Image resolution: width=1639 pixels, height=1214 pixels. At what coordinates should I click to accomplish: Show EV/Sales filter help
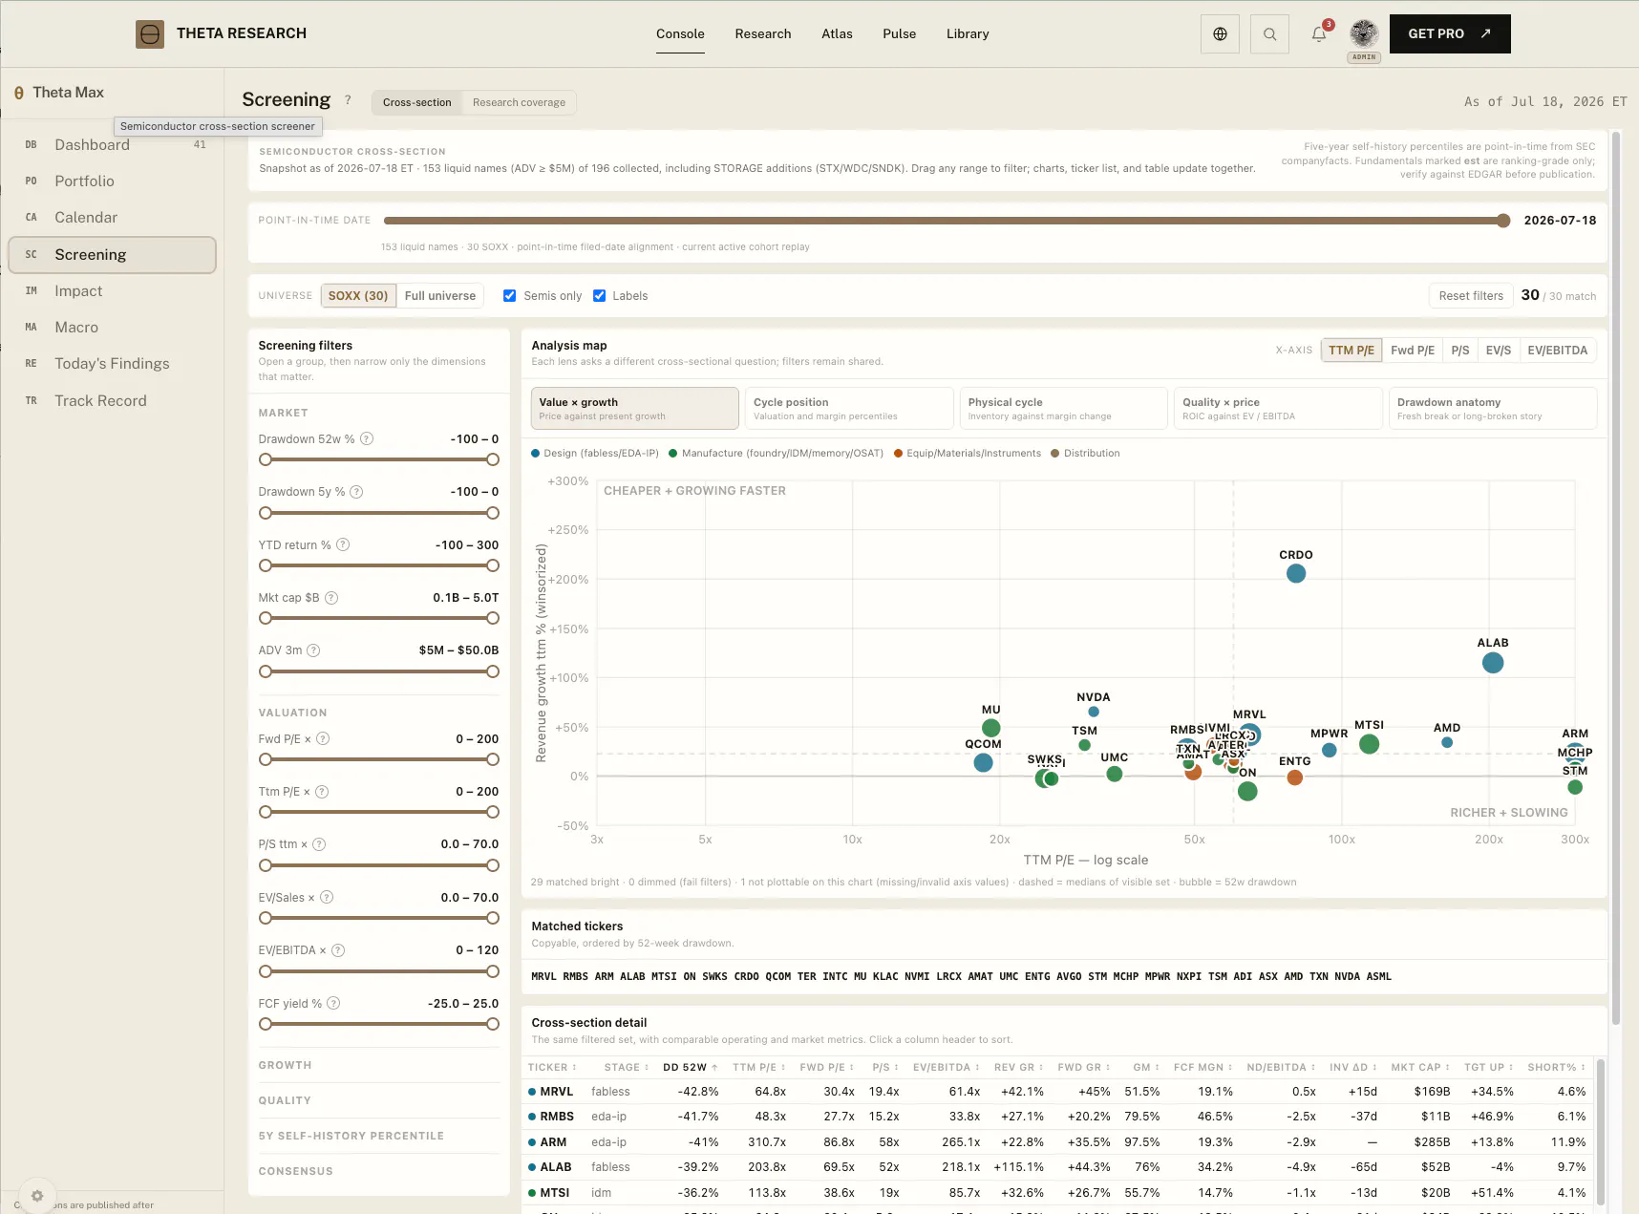coord(327,898)
